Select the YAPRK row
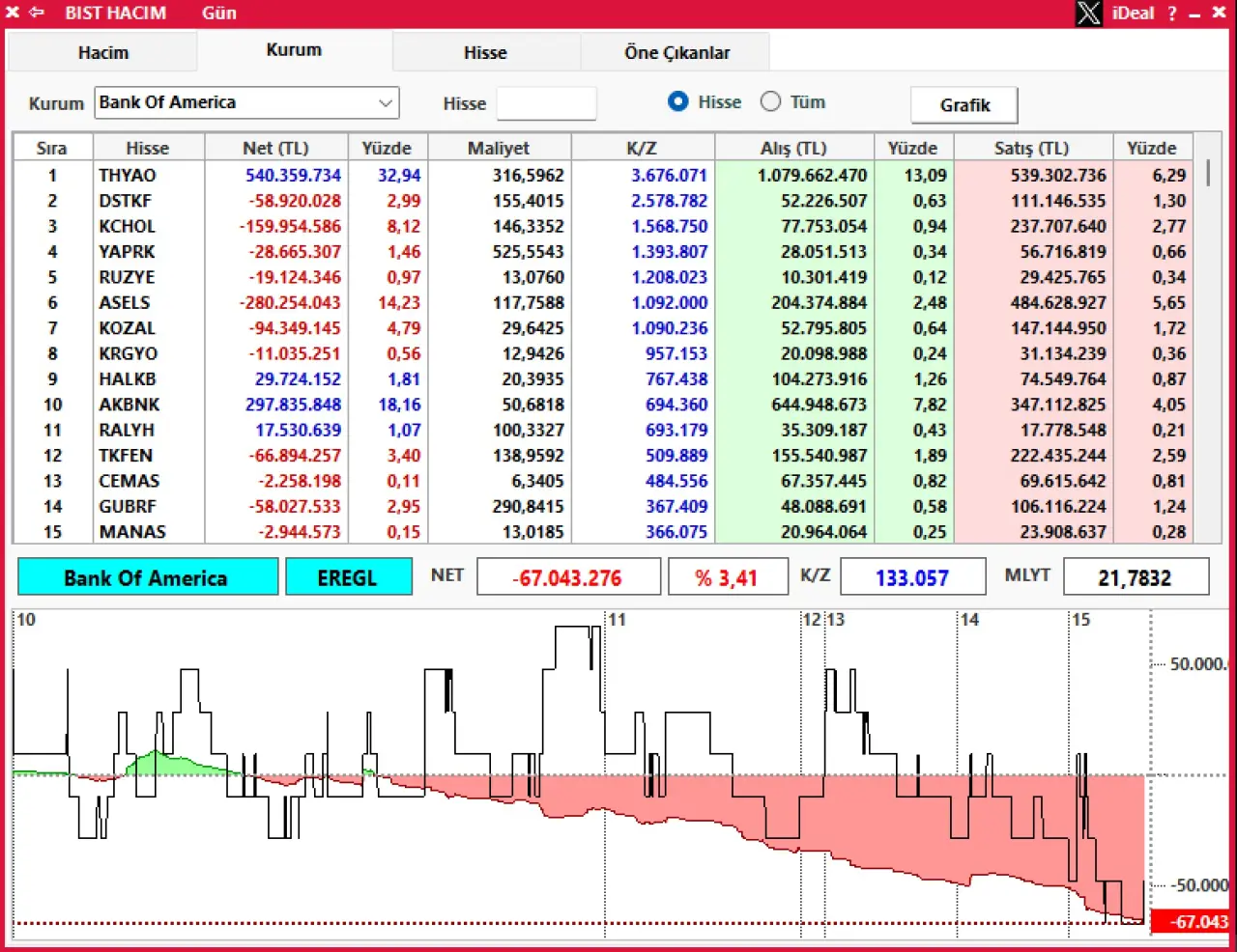 pyautogui.click(x=603, y=251)
